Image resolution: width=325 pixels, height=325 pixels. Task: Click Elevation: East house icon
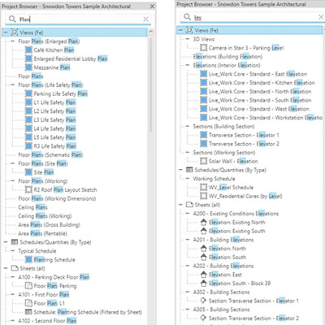click(203, 275)
